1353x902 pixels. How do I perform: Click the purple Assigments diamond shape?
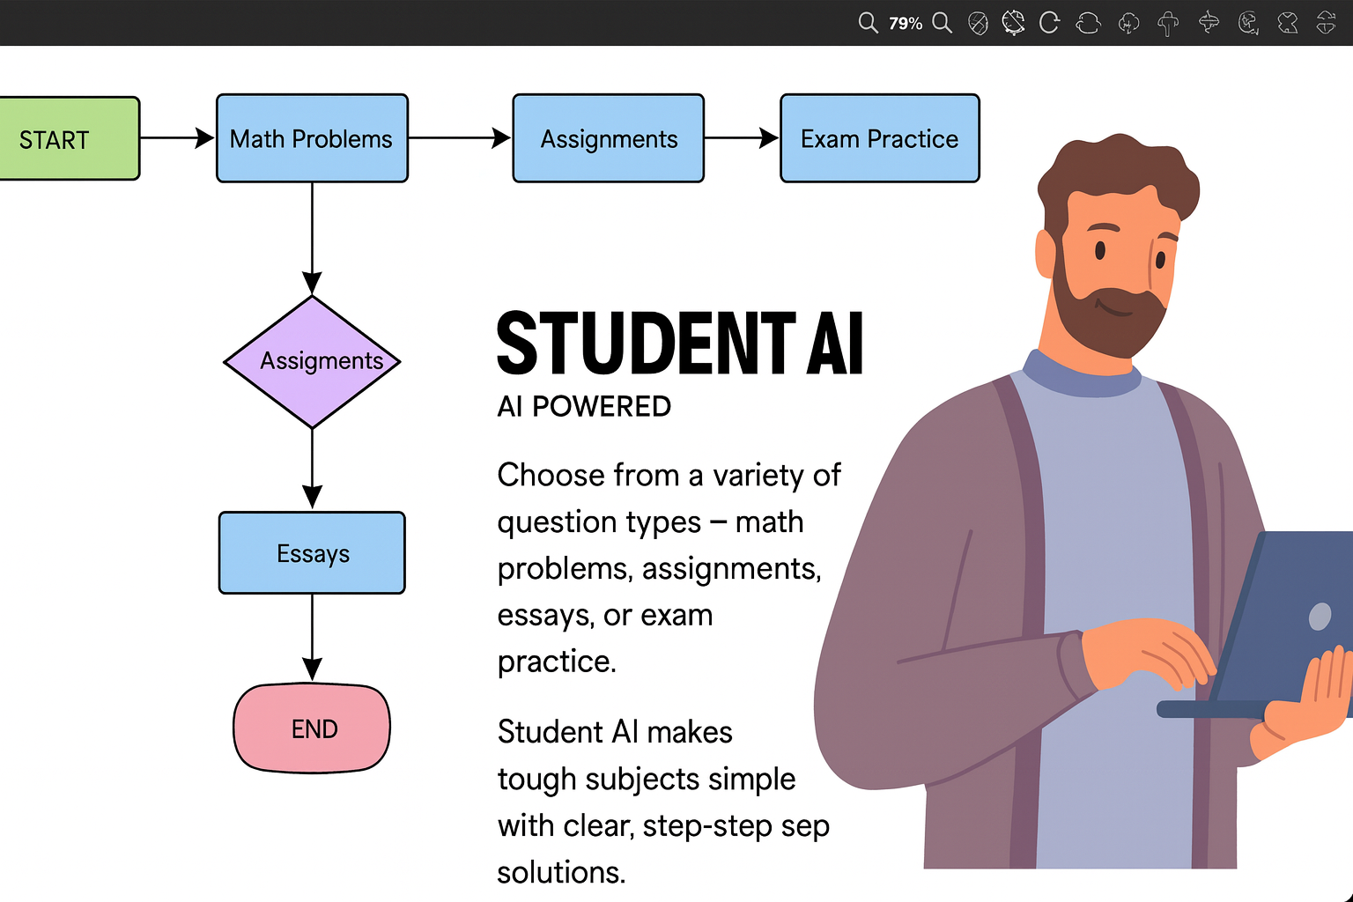click(x=312, y=361)
